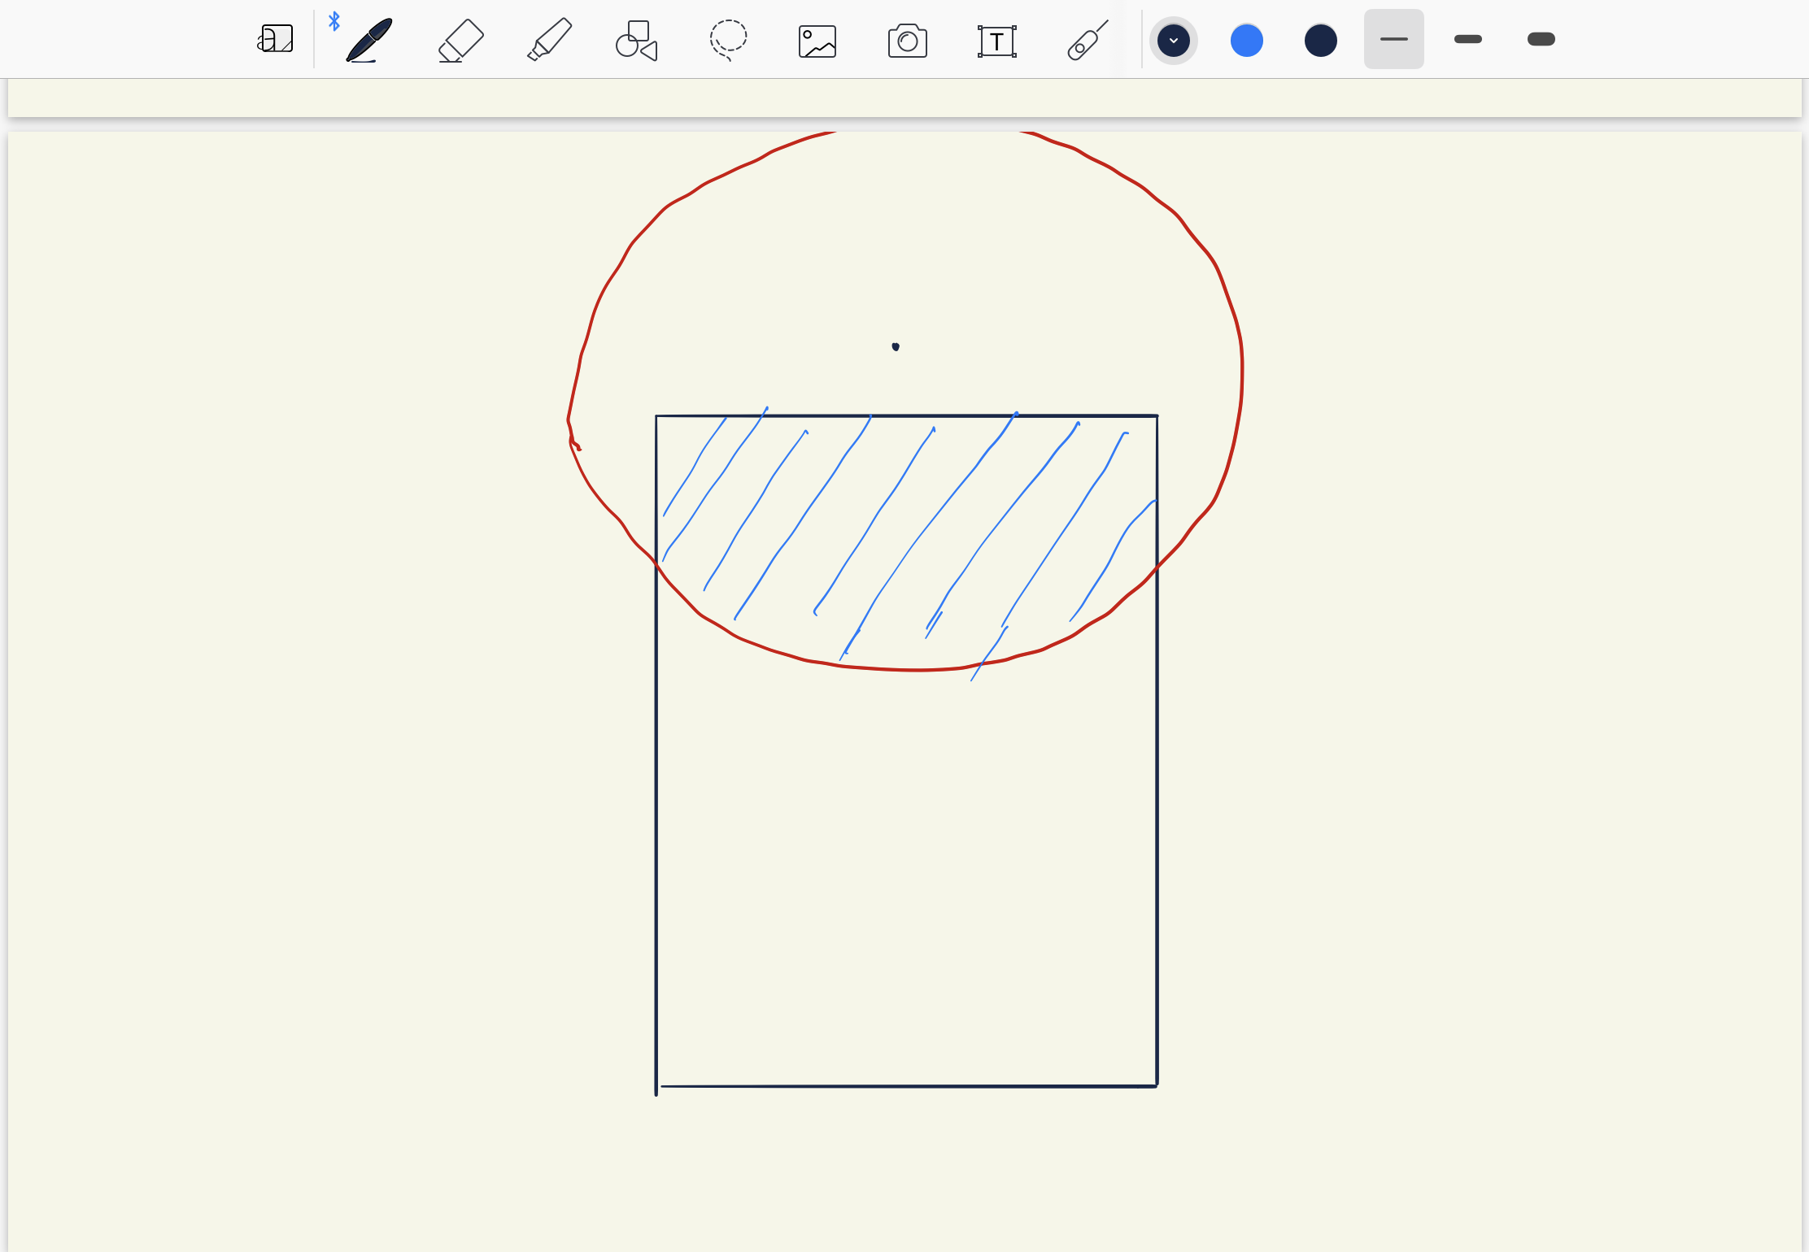The height and width of the screenshot is (1252, 1809).
Task: Enable the thickest stroke width
Action: click(x=1540, y=38)
